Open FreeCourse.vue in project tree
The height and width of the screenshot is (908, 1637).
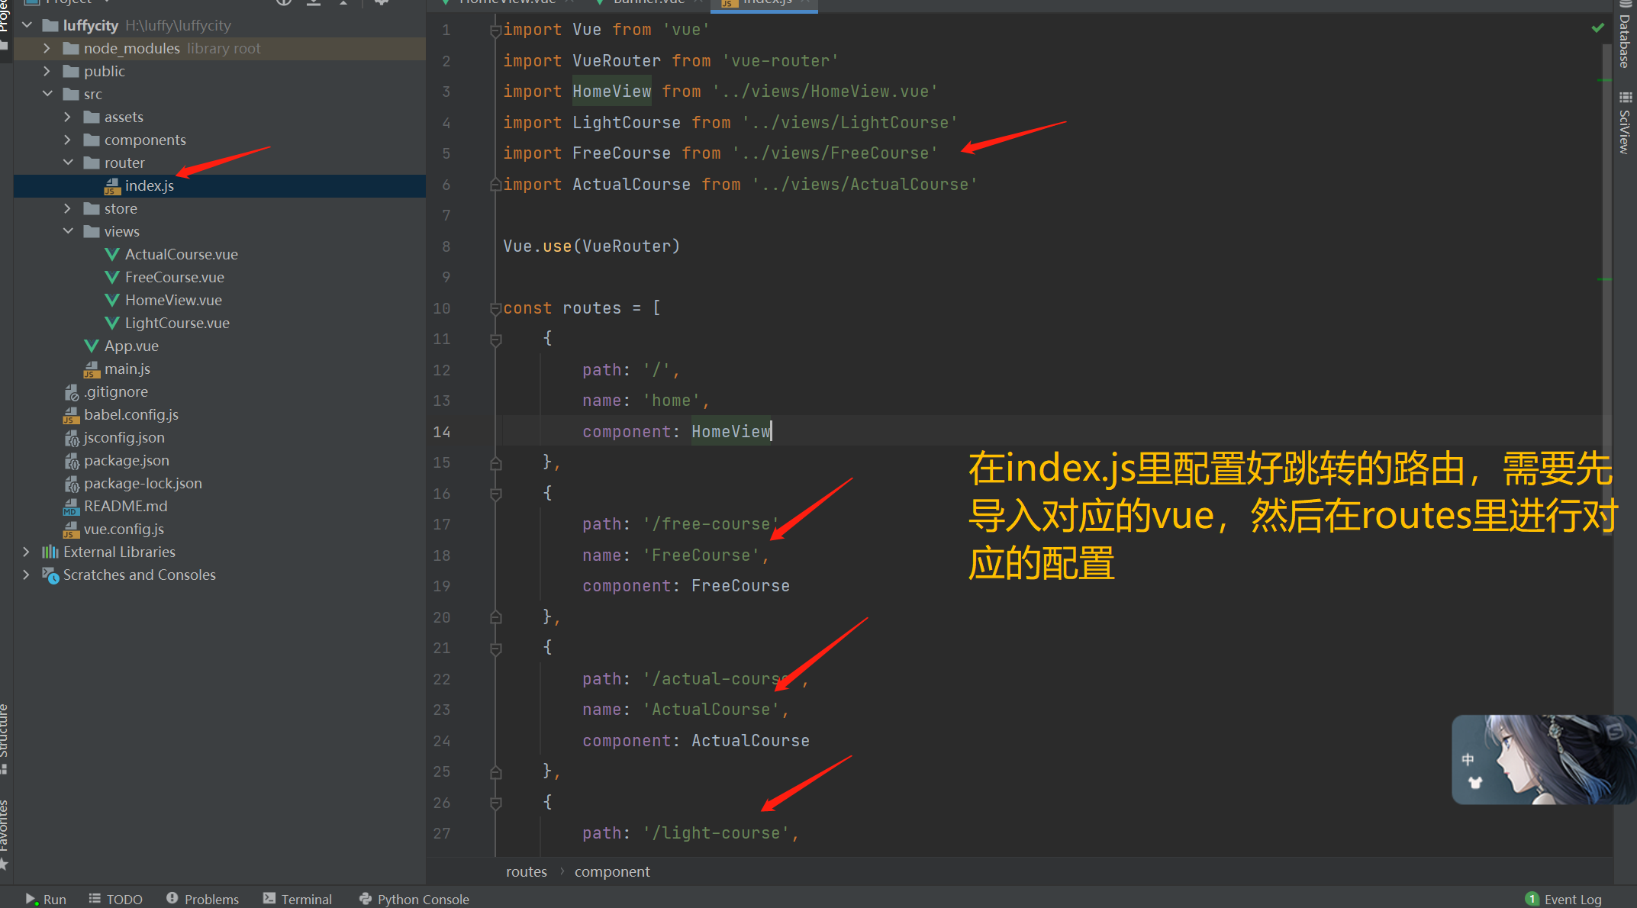(x=174, y=277)
